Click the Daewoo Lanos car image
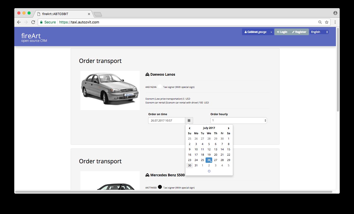This screenshot has width=354, height=214. (x=110, y=90)
